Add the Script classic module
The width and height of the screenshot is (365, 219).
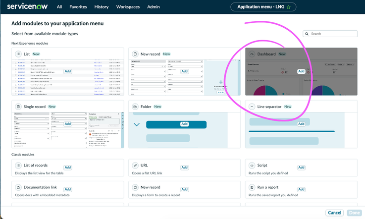pyautogui.click(x=301, y=167)
